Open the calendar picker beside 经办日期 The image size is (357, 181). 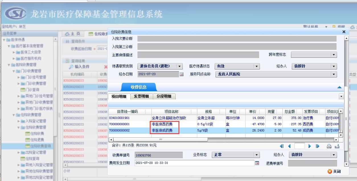[x=181, y=74]
